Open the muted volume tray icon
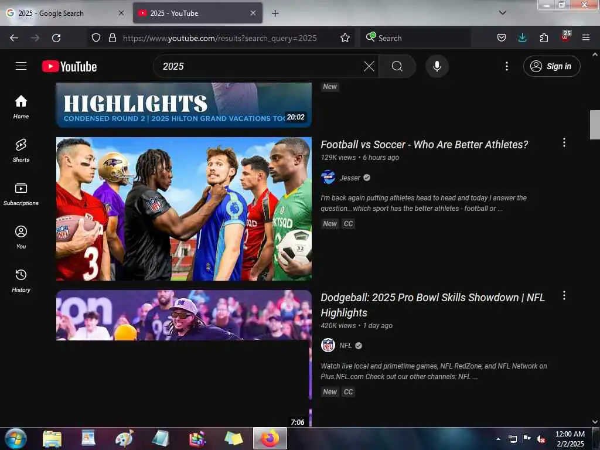The height and width of the screenshot is (450, 600). click(x=541, y=439)
